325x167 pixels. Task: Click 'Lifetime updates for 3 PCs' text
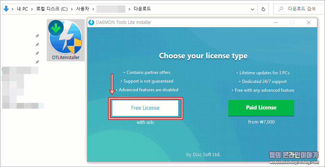tap(264, 73)
